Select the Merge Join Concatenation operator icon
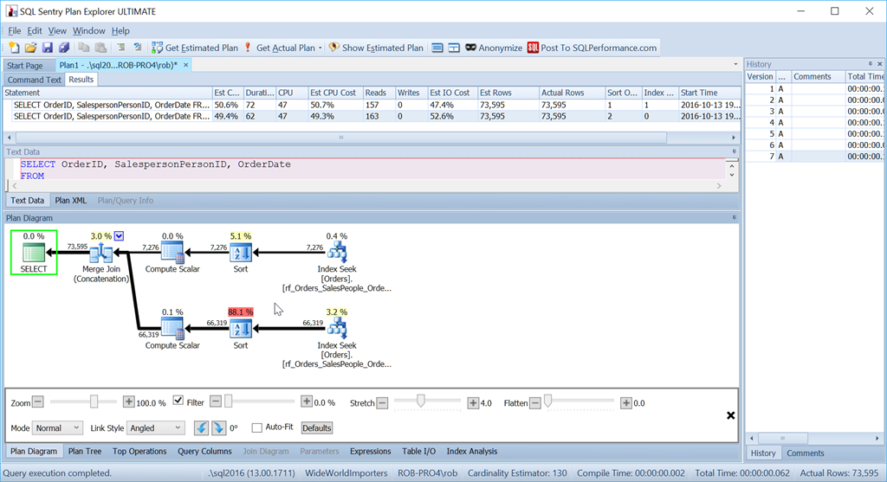887x482 pixels. point(102,253)
